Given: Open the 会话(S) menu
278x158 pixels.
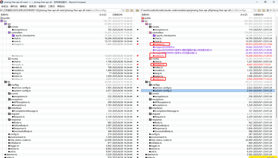Looking at the screenshot, I should [x=5, y=6].
